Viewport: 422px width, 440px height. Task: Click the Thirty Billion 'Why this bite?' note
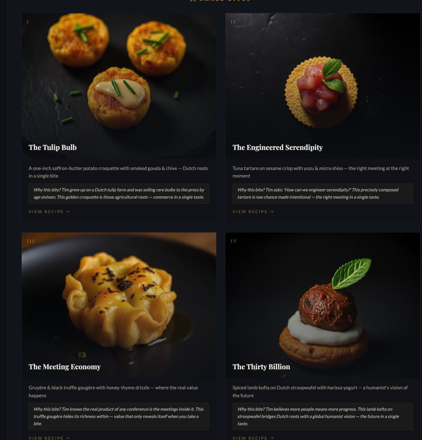(x=323, y=416)
